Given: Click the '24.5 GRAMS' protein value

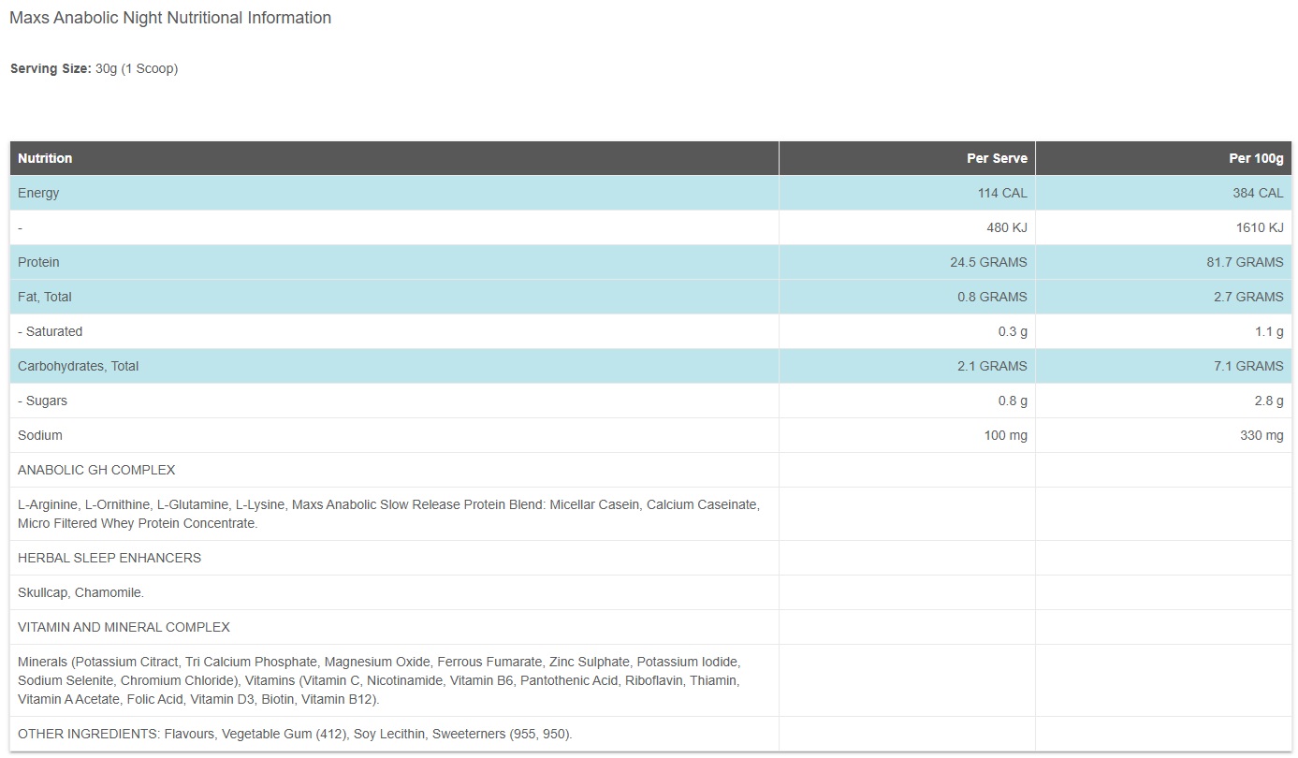Looking at the screenshot, I should pos(988,262).
